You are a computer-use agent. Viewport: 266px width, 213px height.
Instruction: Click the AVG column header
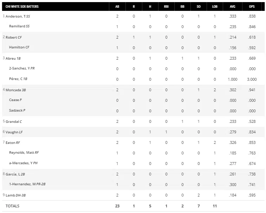pyautogui.click(x=232, y=6)
